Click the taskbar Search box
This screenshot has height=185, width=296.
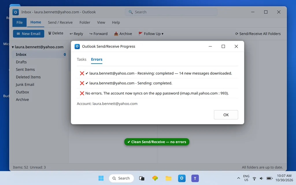click(121, 178)
